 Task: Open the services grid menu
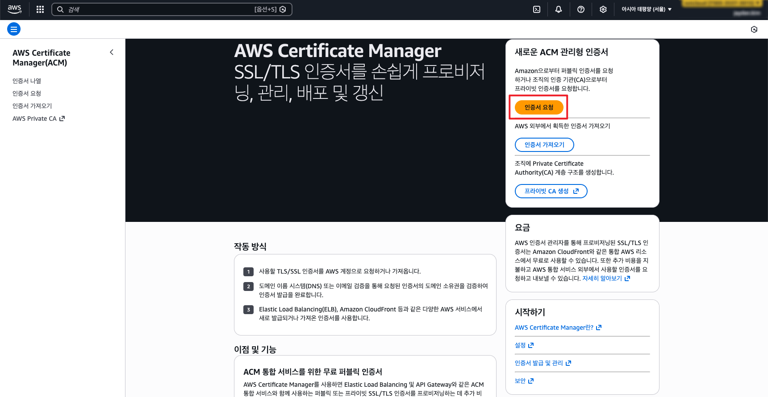[x=40, y=9]
